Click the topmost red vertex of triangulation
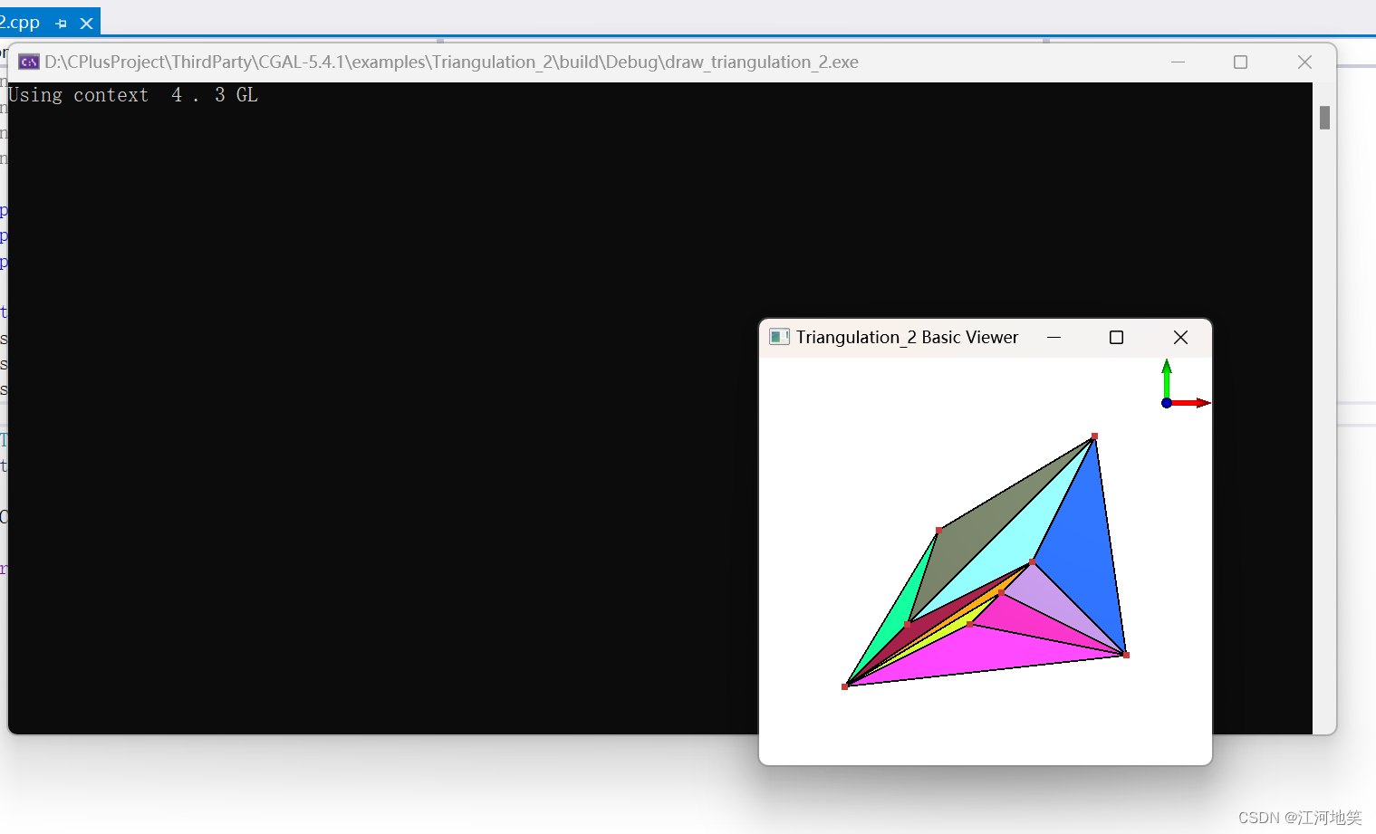 pyautogui.click(x=1094, y=436)
